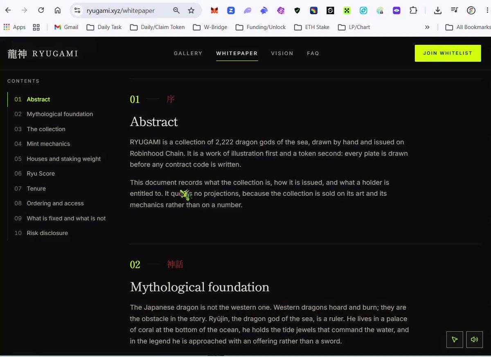Image resolution: width=491 pixels, height=357 pixels.
Task: Open the Daily Task bookmark folder
Action: pos(104,27)
